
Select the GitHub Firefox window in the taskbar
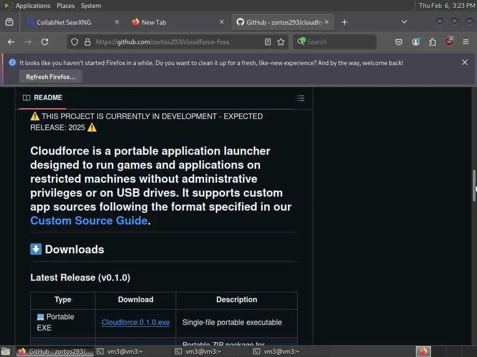(55, 351)
